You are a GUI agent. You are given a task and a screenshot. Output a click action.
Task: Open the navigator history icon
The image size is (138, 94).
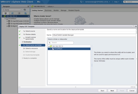(25, 10)
